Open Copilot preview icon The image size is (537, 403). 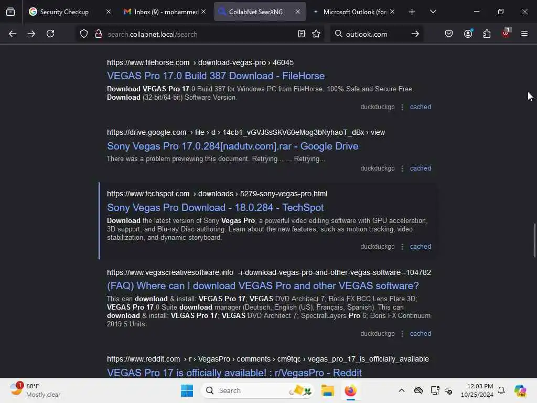point(520,390)
